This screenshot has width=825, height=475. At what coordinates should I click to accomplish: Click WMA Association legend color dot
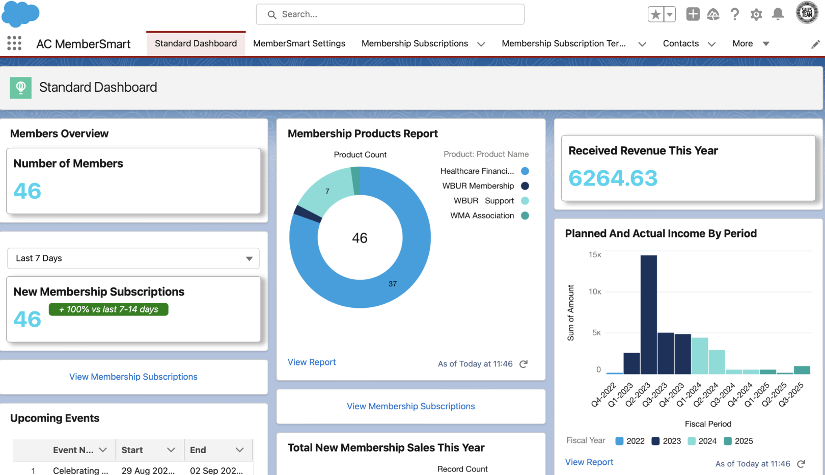(525, 216)
